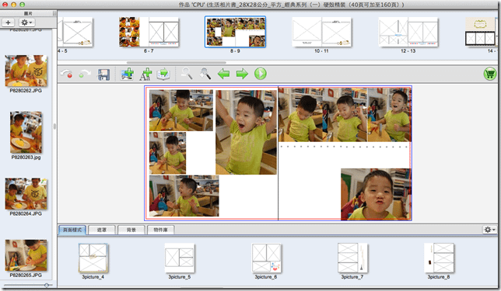Select page spread 12 - 13 thumbnail
Viewport: 501px width, 291px height.
pos(408,32)
